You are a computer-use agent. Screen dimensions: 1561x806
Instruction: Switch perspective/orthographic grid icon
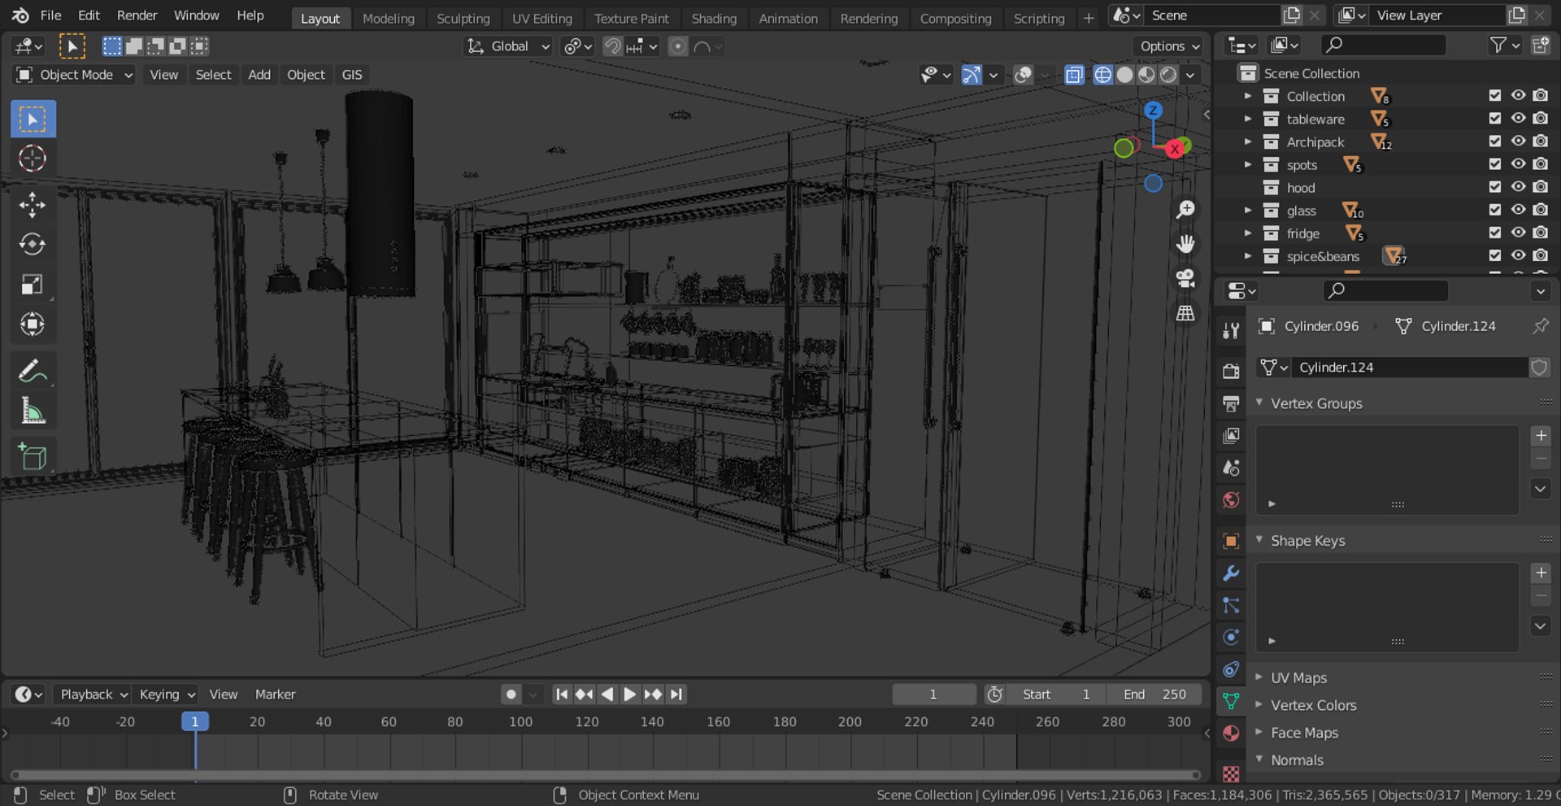1185,313
